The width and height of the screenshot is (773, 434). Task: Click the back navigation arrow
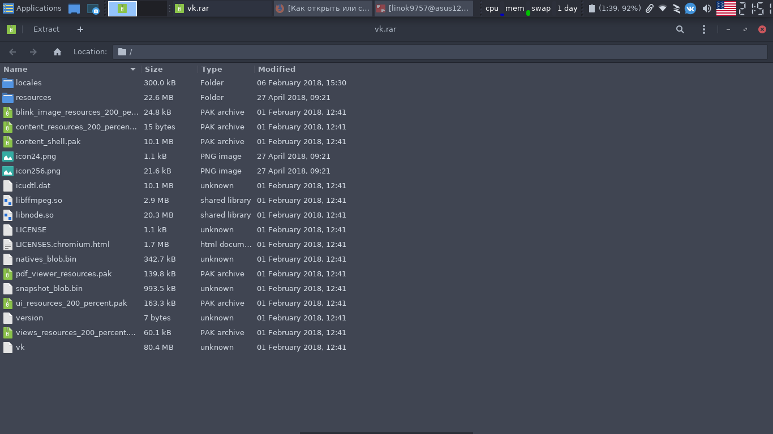[12, 52]
